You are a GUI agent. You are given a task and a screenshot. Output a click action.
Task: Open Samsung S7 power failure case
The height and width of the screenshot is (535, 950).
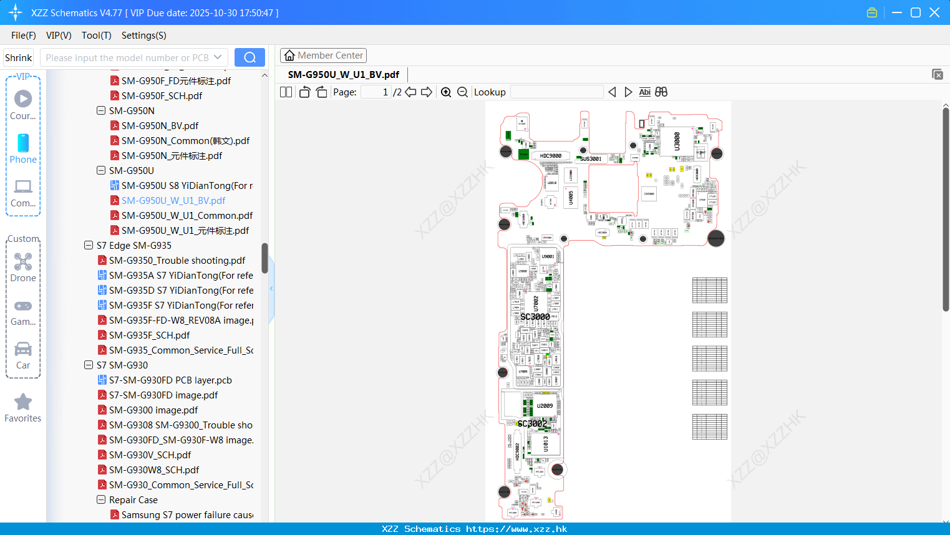coord(187,514)
